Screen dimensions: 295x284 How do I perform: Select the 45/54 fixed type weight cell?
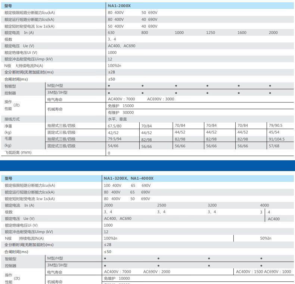274,133
